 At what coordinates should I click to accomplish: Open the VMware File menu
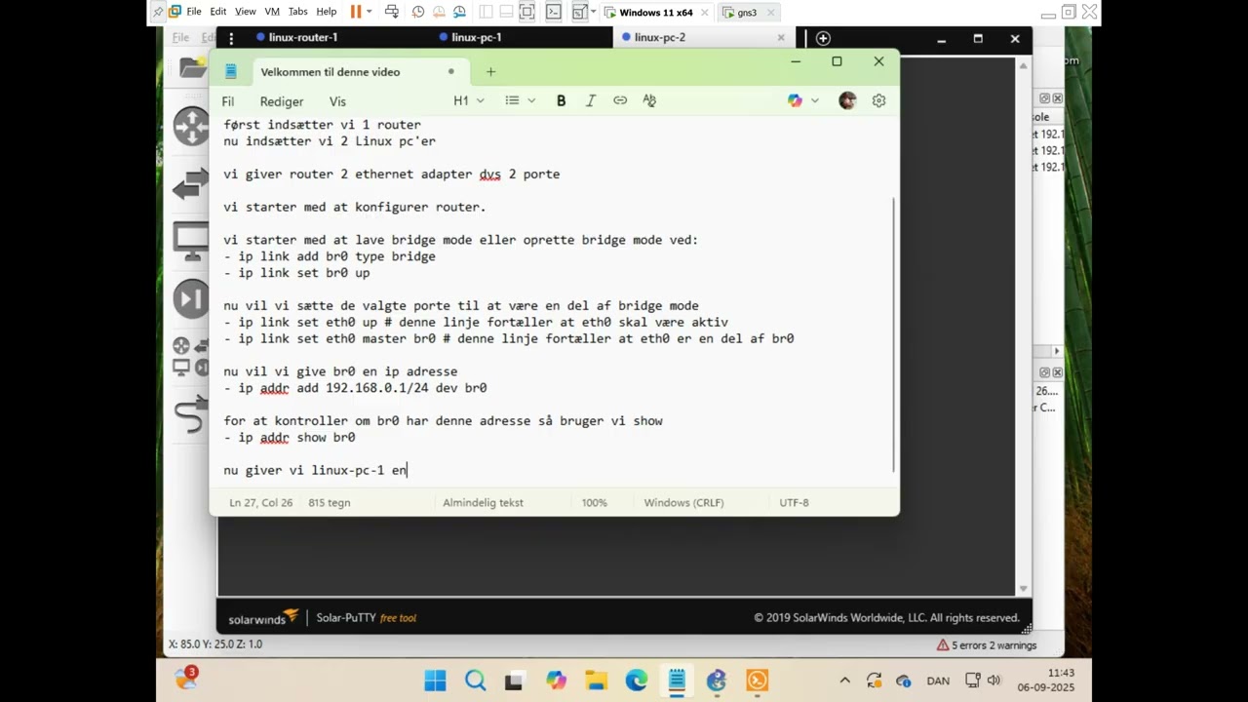(193, 12)
